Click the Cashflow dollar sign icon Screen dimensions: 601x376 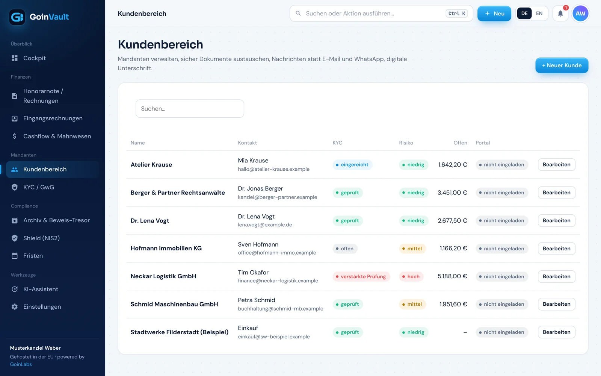tap(15, 136)
